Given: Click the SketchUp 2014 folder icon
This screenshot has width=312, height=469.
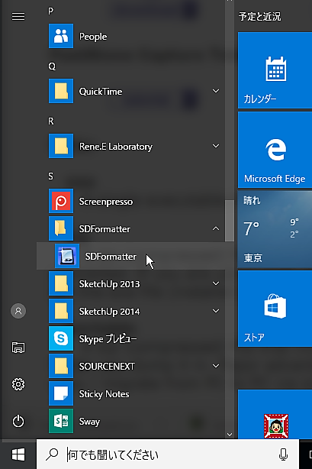Looking at the screenshot, I should coord(61,312).
